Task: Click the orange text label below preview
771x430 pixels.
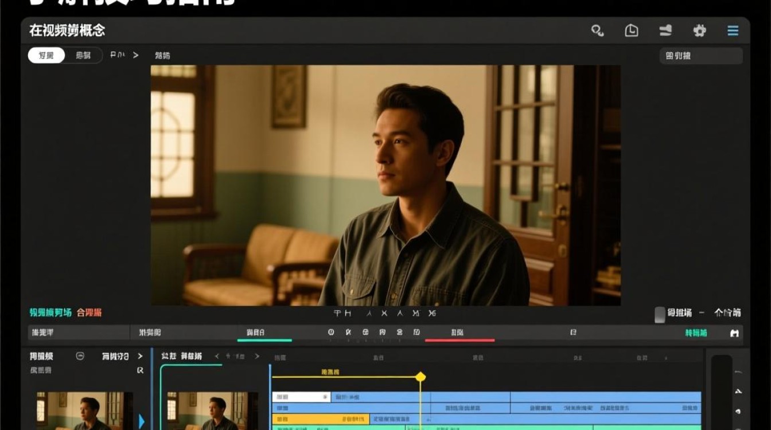Action: click(89, 312)
